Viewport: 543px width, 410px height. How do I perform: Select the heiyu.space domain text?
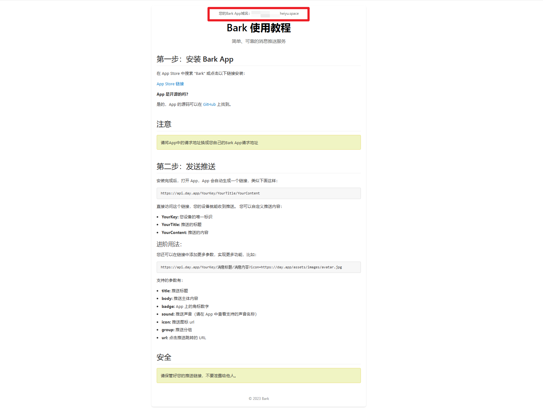289,13
